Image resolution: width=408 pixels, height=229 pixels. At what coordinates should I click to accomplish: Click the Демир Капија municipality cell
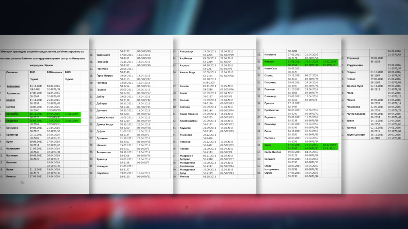tap(106, 117)
